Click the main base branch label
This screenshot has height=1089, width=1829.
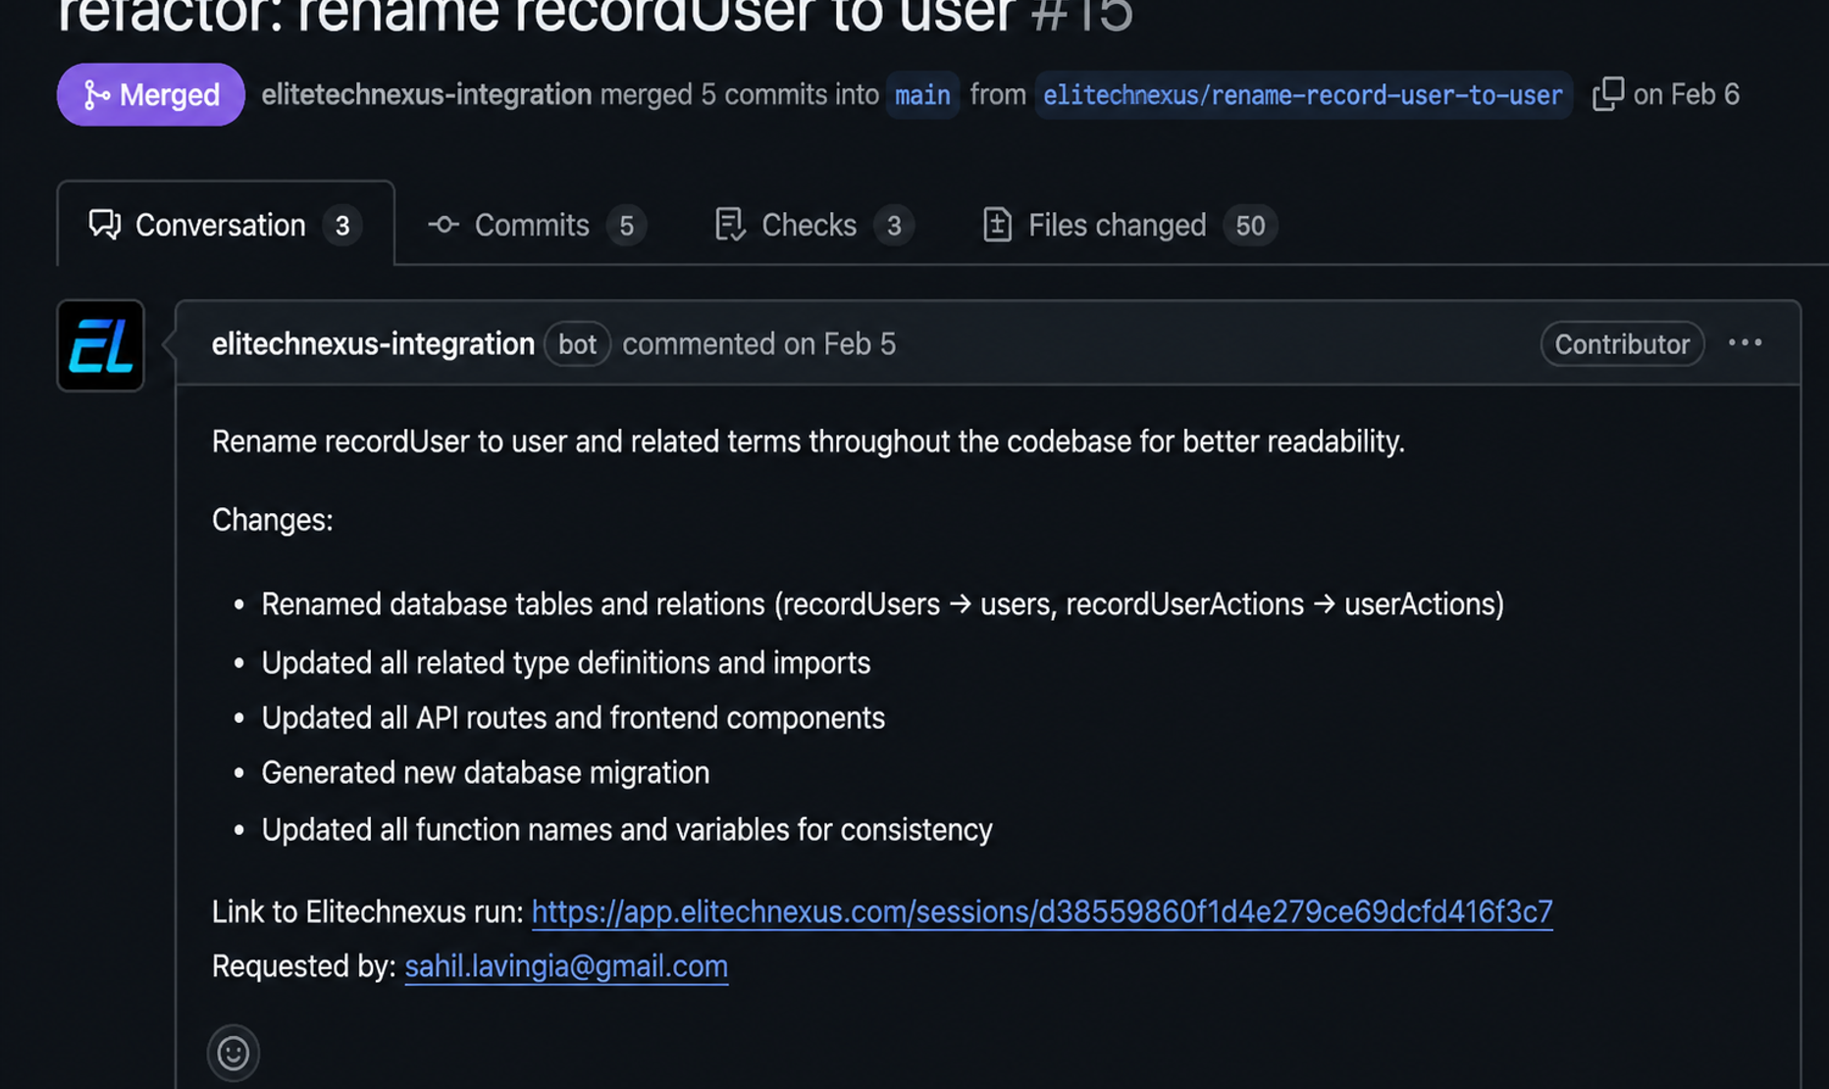(922, 95)
